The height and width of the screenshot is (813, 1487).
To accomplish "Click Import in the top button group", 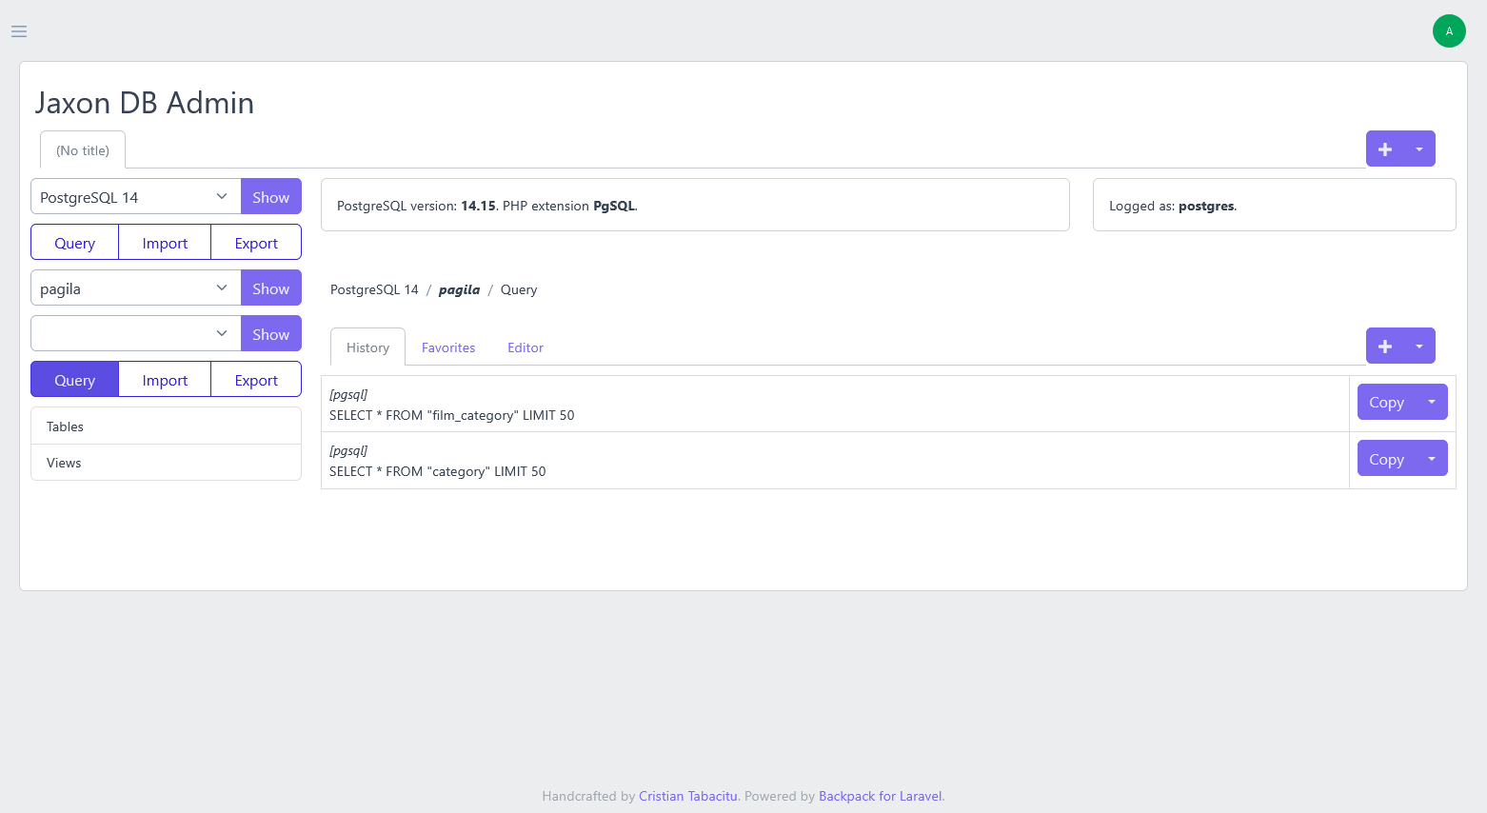I will tap(164, 242).
